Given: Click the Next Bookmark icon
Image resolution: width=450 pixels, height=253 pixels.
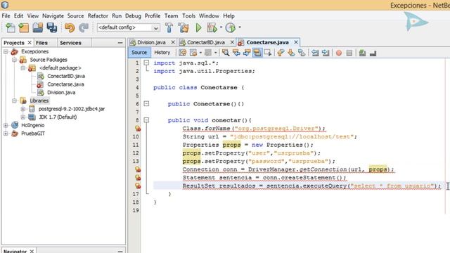Looking at the screenshot, I should tap(291, 53).
